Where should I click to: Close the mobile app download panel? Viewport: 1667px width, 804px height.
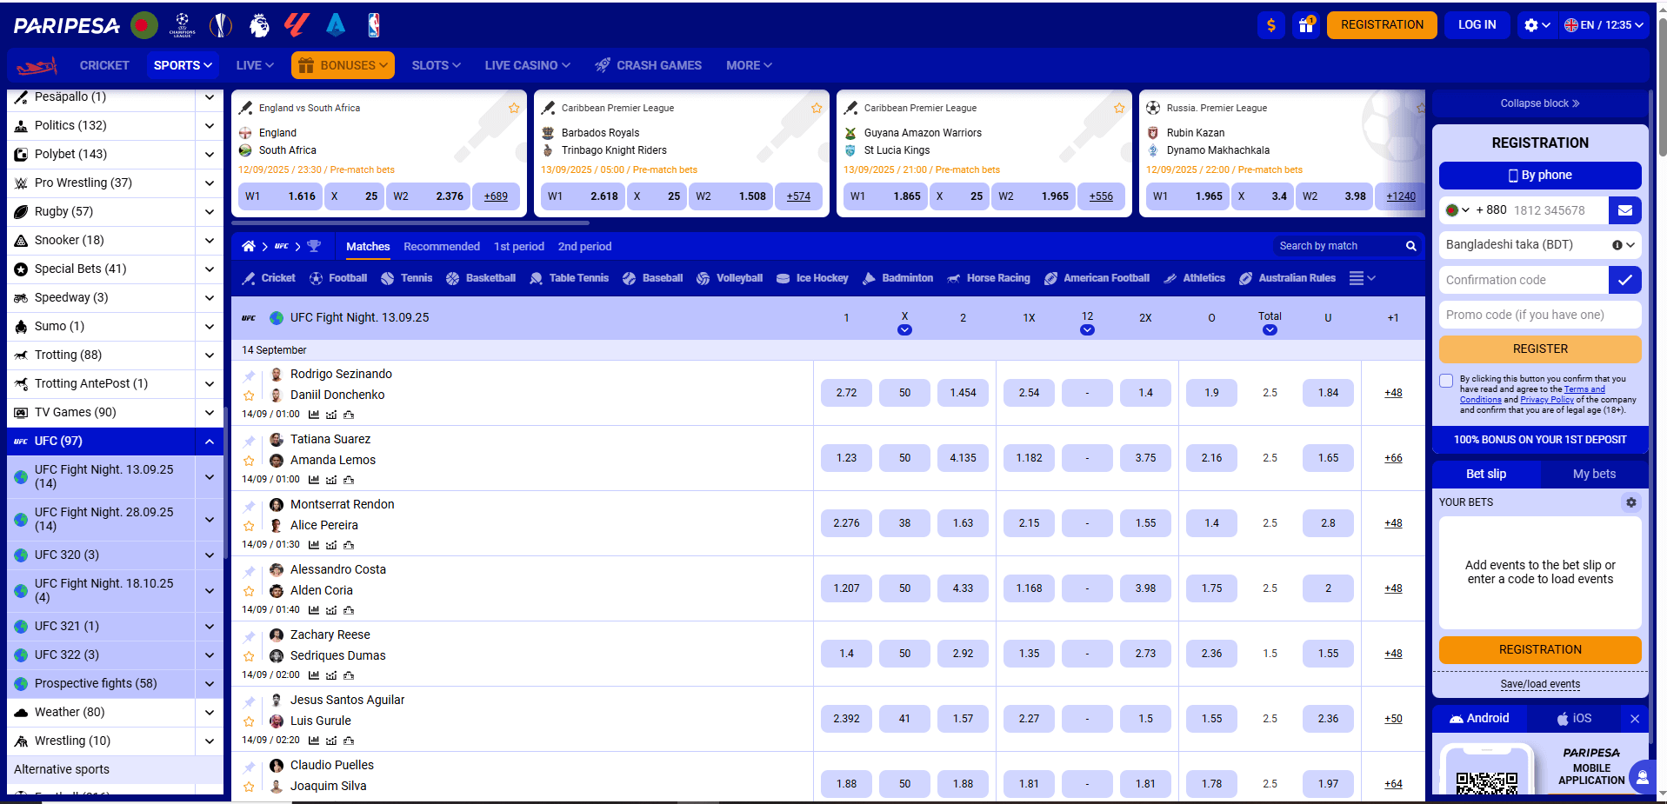click(x=1634, y=719)
